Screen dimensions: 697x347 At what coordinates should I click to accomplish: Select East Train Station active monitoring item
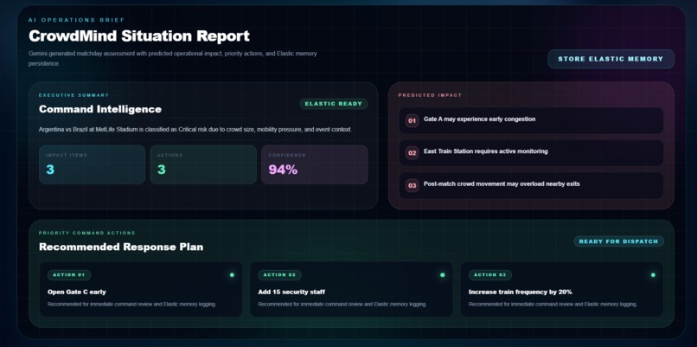(531, 153)
